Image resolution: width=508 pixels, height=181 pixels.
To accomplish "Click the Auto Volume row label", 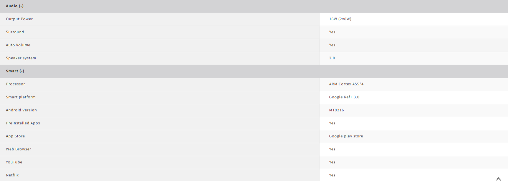I will pyautogui.click(x=18, y=45).
